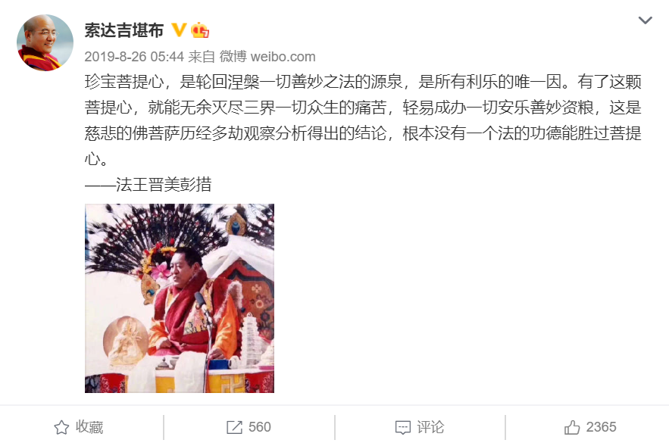Image resolution: width=669 pixels, height=443 pixels.
Task: Click the comment speech bubble icon
Action: [403, 427]
